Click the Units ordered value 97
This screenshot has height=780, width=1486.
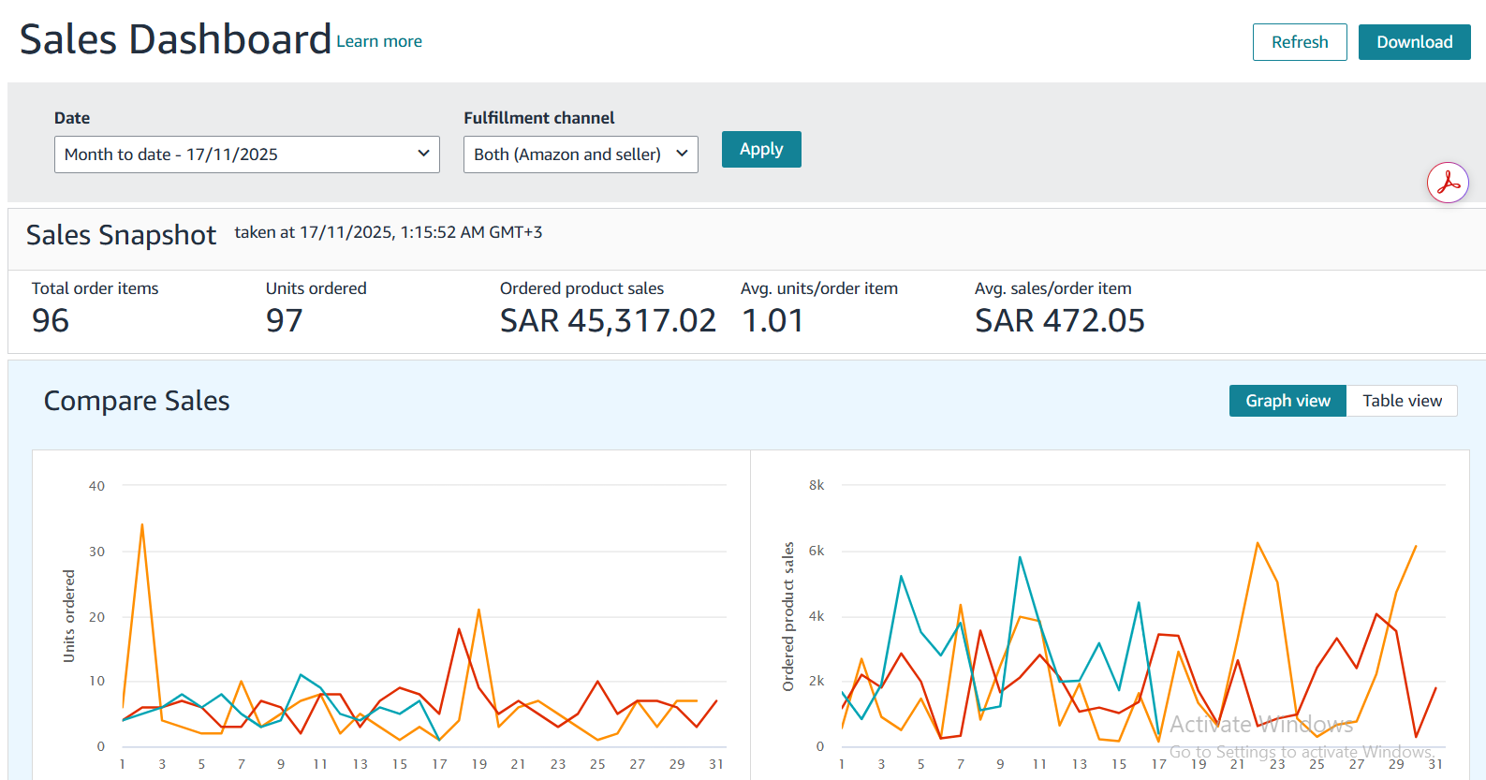[x=285, y=321]
